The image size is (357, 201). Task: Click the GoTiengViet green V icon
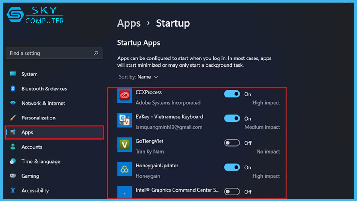point(124,145)
